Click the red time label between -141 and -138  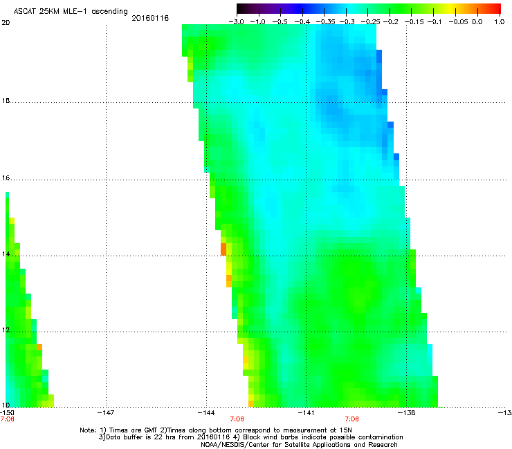[x=352, y=419]
